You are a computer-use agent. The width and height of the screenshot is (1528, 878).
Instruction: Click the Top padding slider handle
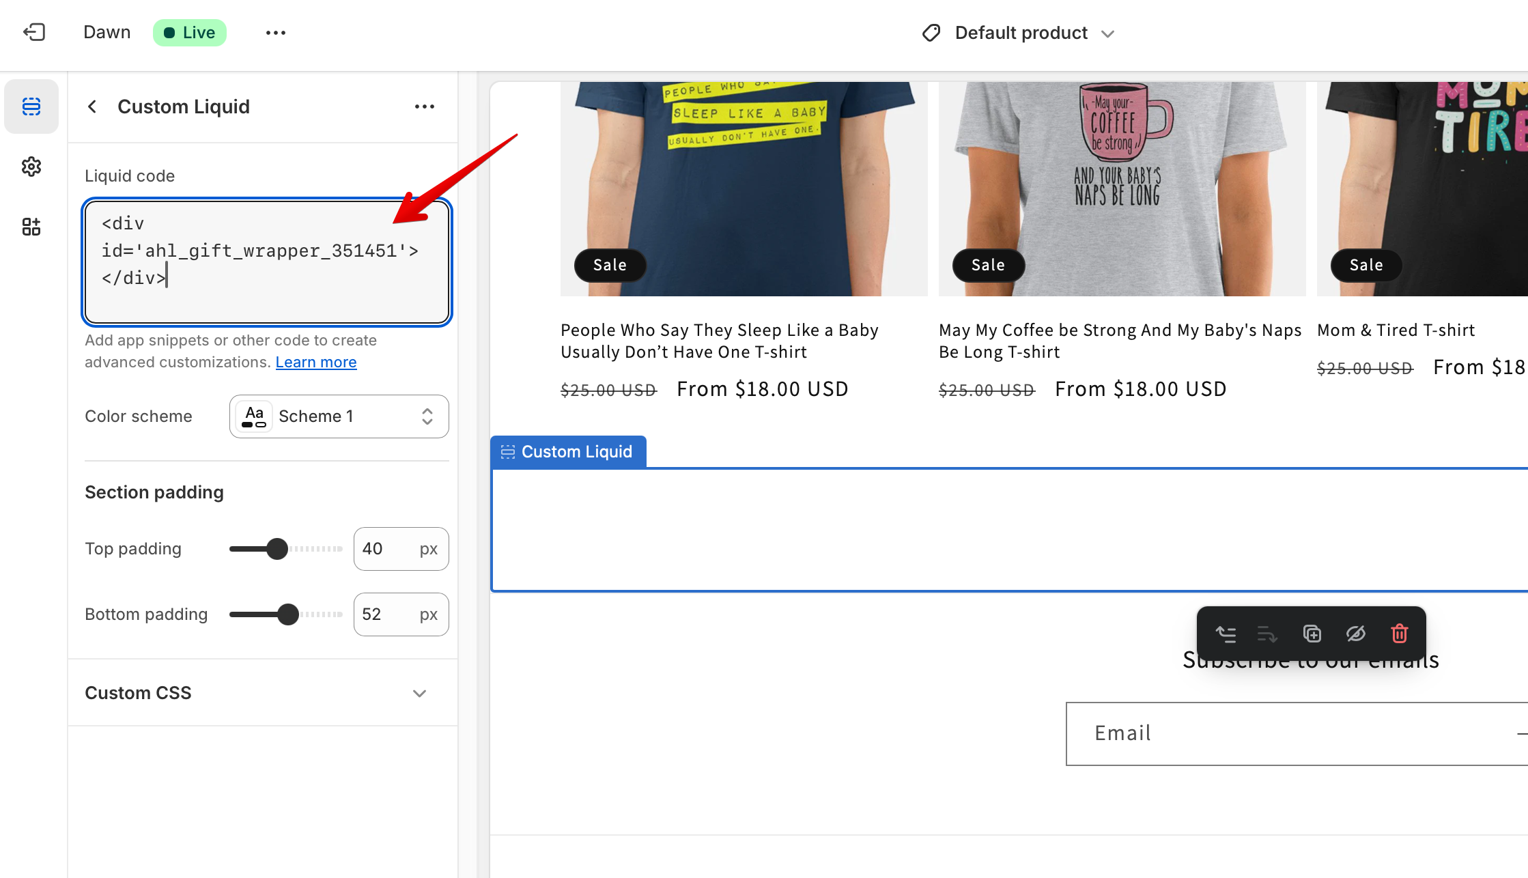pos(277,549)
